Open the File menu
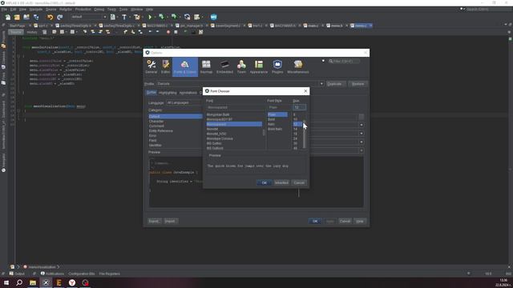Image resolution: width=513 pixels, height=288 pixels. tap(4, 10)
